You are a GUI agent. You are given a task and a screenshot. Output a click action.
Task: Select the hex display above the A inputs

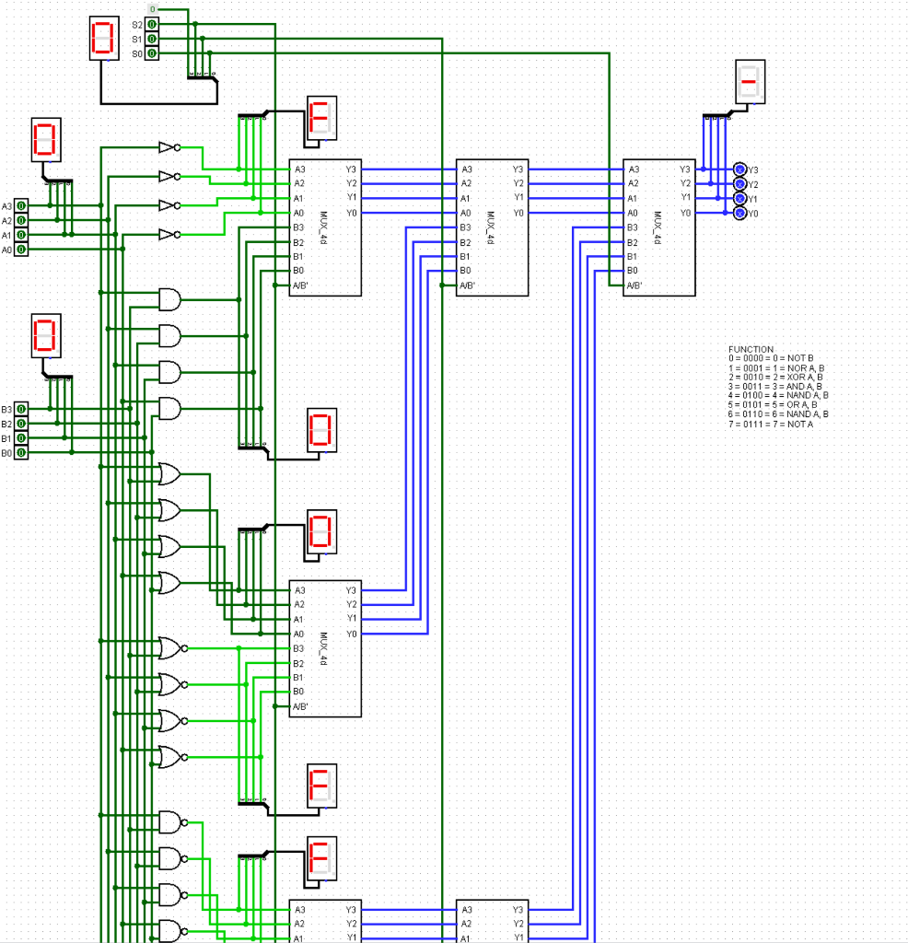(x=46, y=140)
